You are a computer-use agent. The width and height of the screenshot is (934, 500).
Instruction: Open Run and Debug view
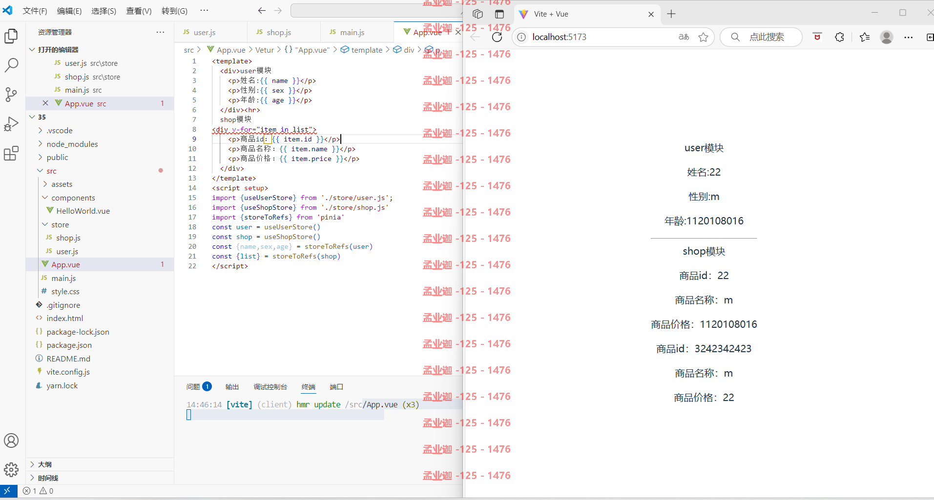[11, 124]
